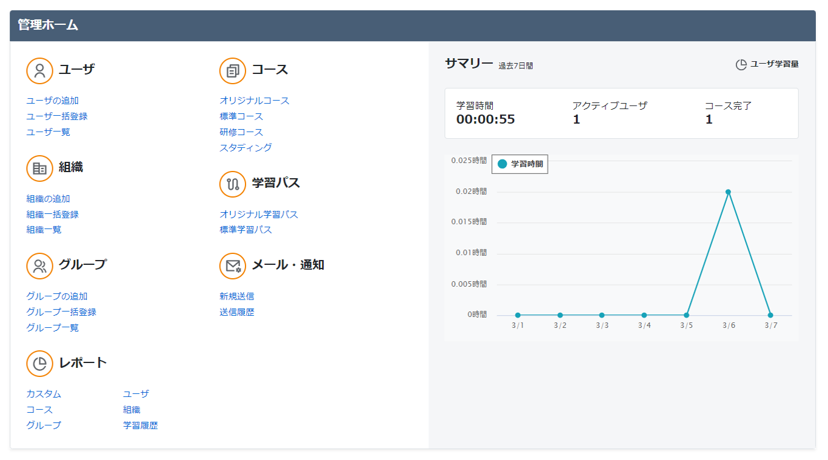This screenshot has height=460, width=828.
Task: Click the ユーザ学習量 label text
Action: click(x=775, y=64)
